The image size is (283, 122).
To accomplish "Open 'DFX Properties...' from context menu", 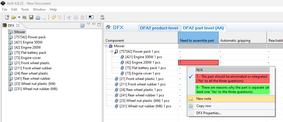I will (208, 113).
